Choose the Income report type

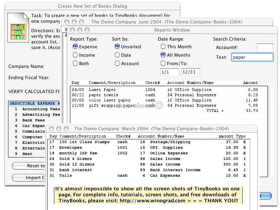coord(75,55)
